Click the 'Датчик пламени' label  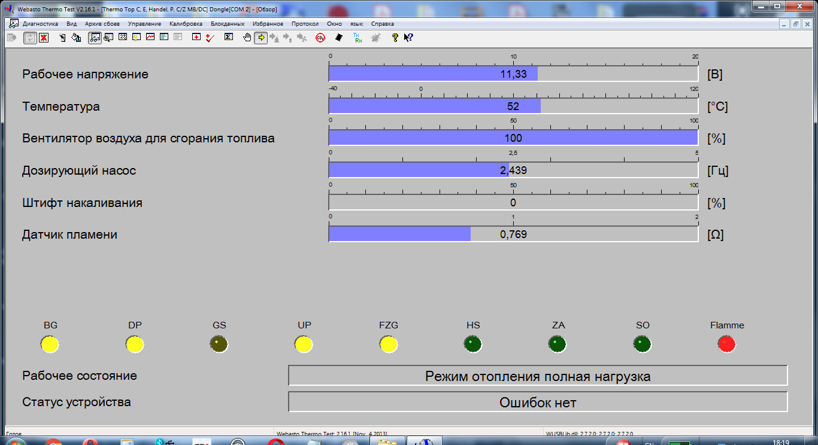tap(69, 235)
